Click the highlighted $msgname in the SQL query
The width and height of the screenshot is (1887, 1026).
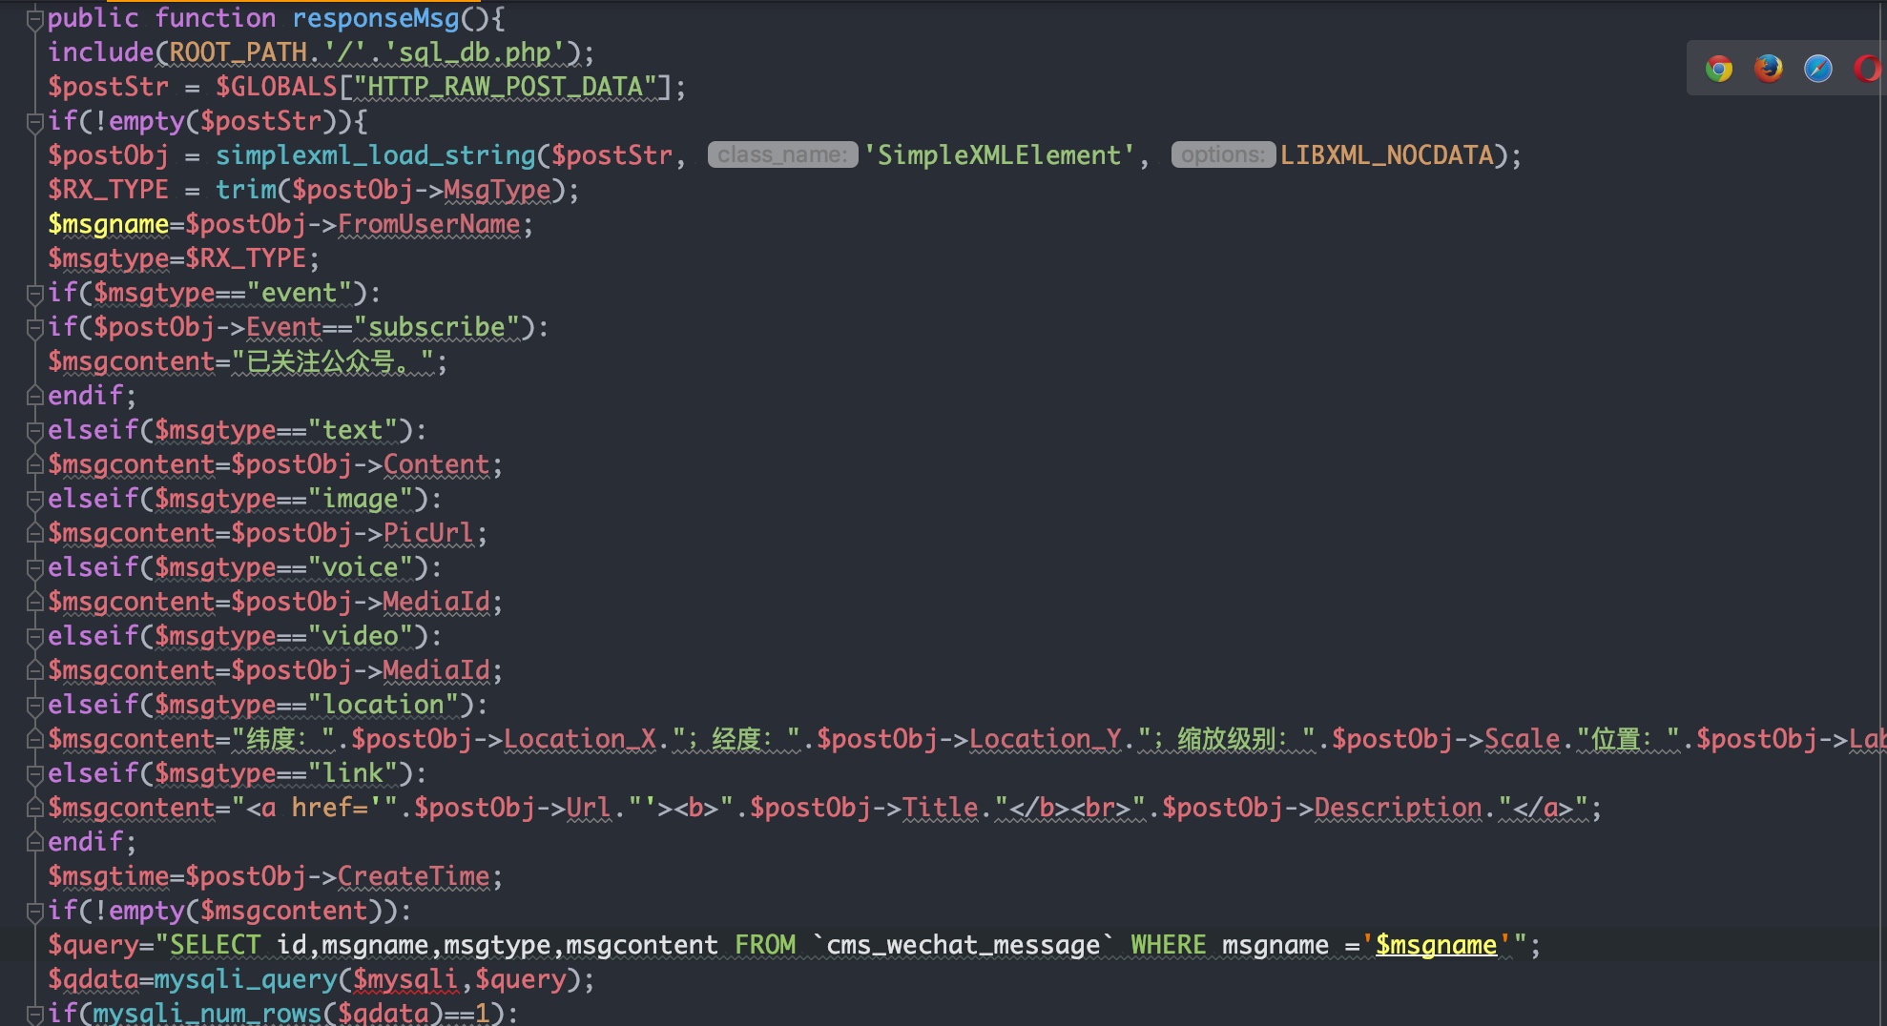(x=1436, y=945)
